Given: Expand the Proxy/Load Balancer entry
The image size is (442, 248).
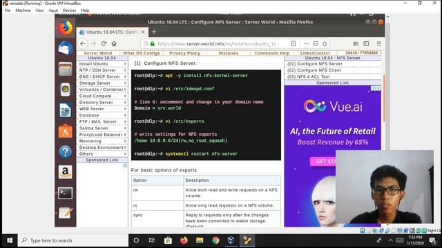Looking at the screenshot, I should 102,135.
